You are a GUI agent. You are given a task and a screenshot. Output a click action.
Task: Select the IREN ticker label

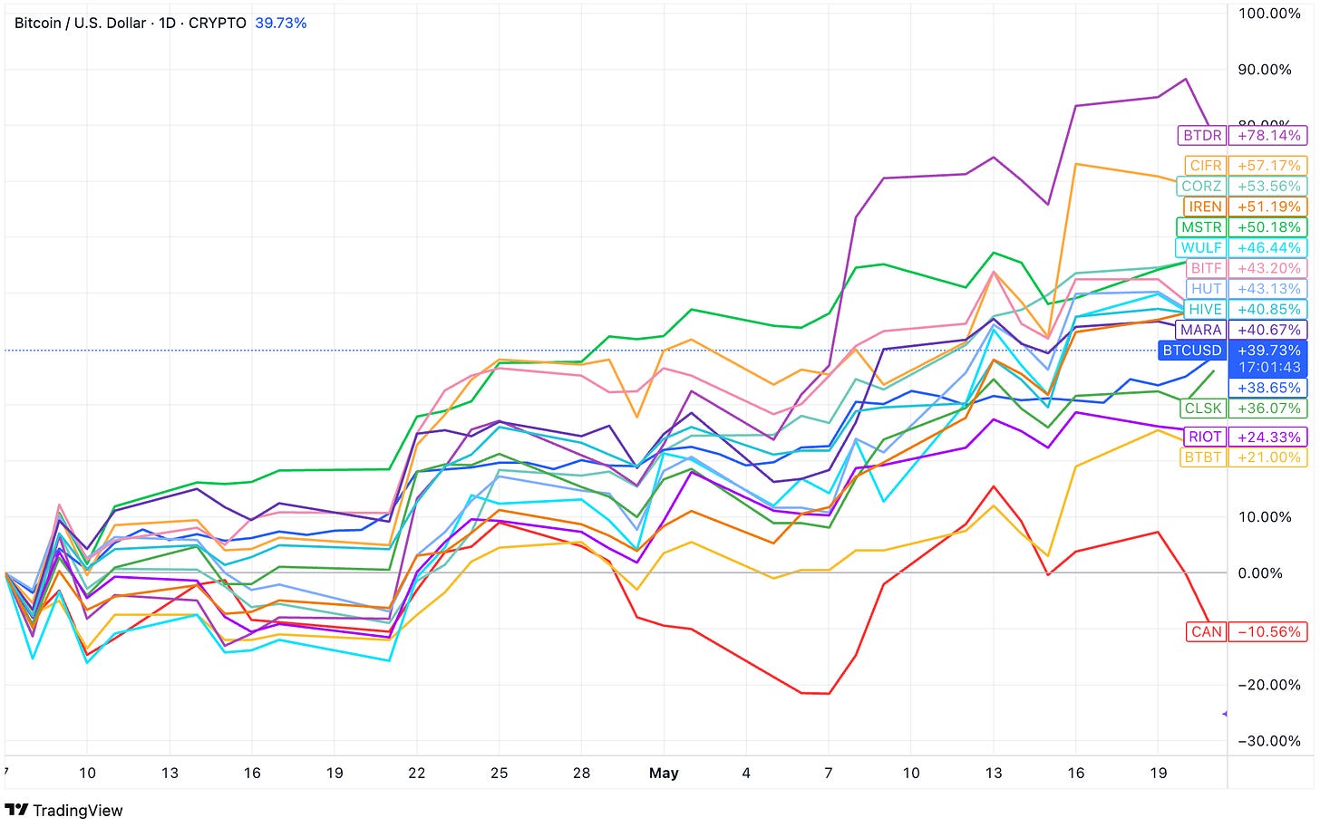click(x=1205, y=207)
